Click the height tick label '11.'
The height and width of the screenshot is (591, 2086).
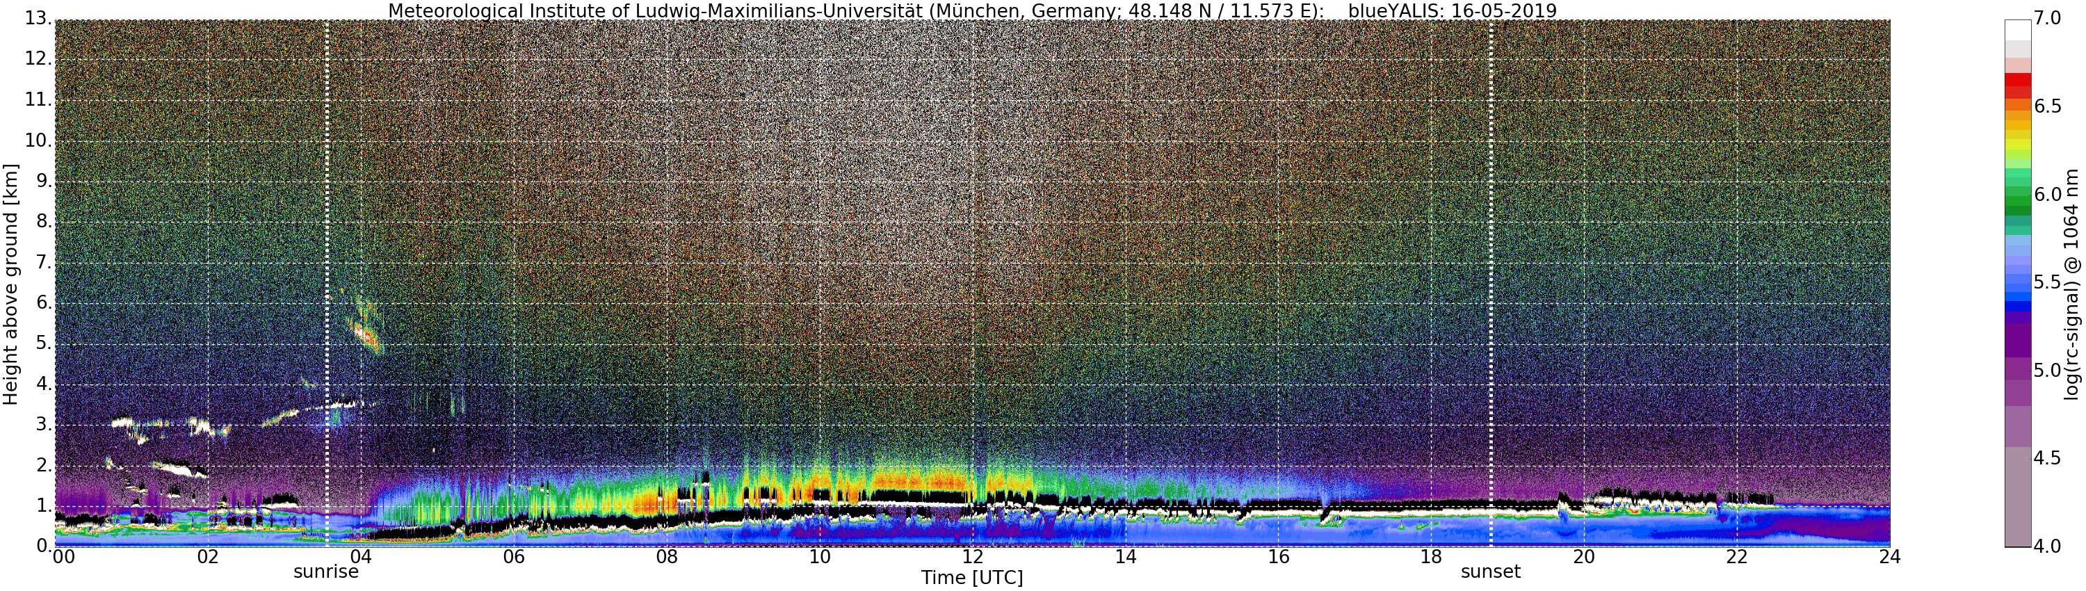[x=38, y=100]
